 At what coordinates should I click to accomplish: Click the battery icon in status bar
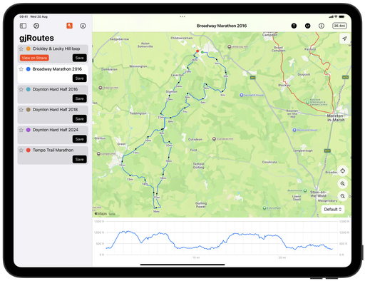341,16
